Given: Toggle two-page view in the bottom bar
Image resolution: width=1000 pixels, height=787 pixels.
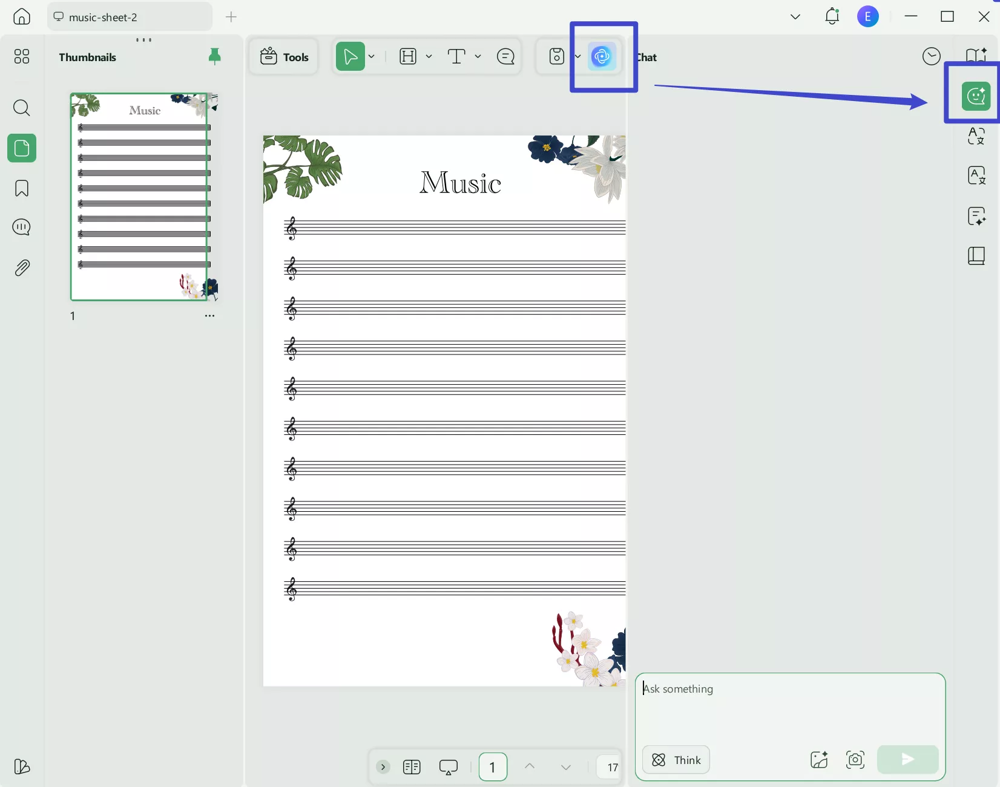Looking at the screenshot, I should coord(412,766).
